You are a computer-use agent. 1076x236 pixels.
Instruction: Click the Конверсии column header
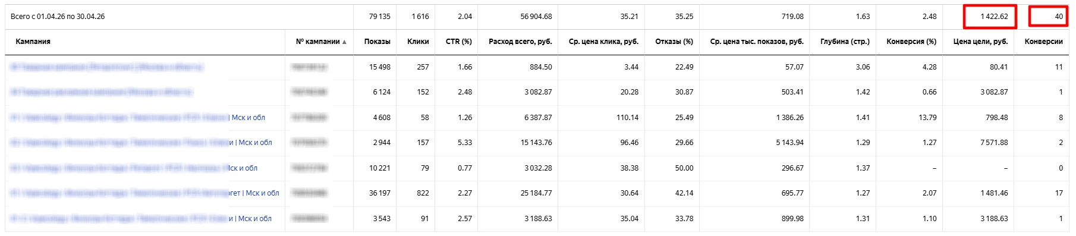(1043, 42)
